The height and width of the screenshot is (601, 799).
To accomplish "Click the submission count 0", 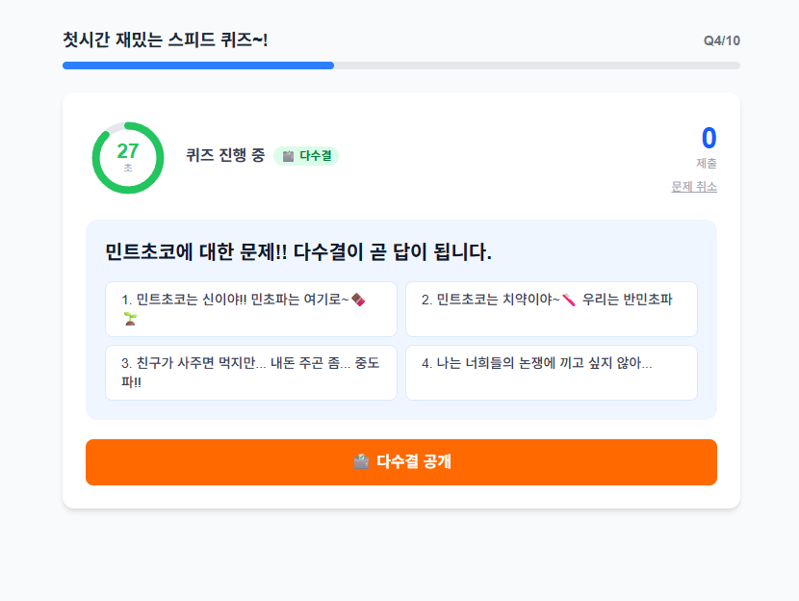I will click(x=709, y=138).
